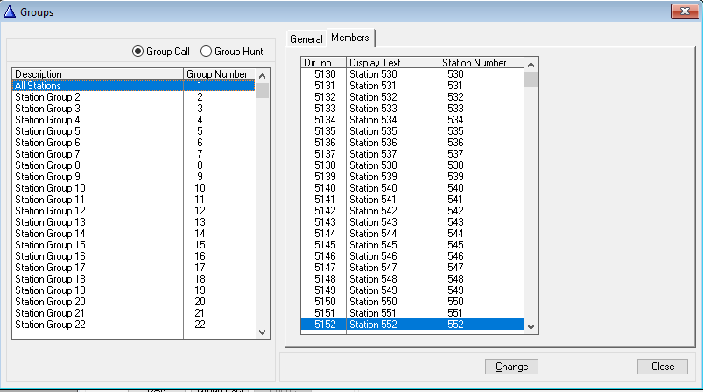Screen dimensions: 703x392
Task: Click the Station Number column header
Action: point(480,63)
